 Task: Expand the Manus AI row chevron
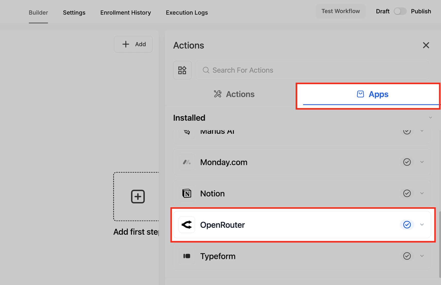422,131
